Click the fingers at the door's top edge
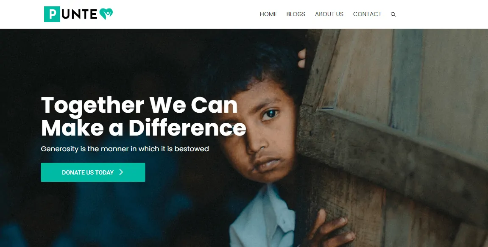488x247 pixels. 301,58
